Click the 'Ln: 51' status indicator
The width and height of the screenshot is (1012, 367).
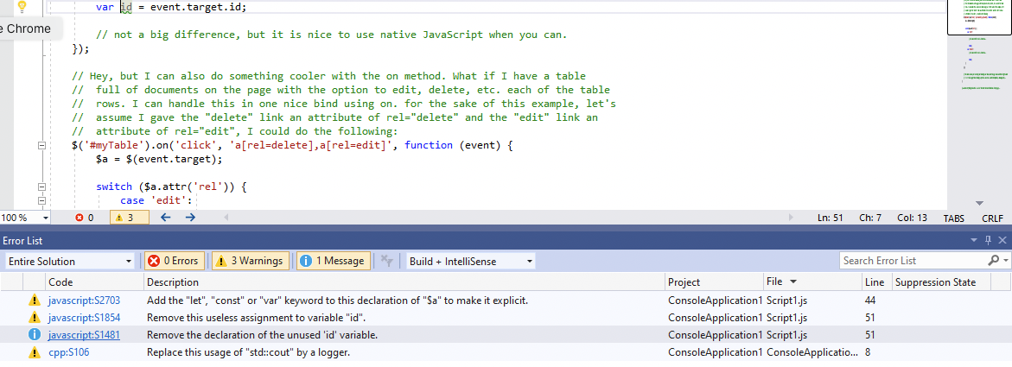tap(830, 218)
